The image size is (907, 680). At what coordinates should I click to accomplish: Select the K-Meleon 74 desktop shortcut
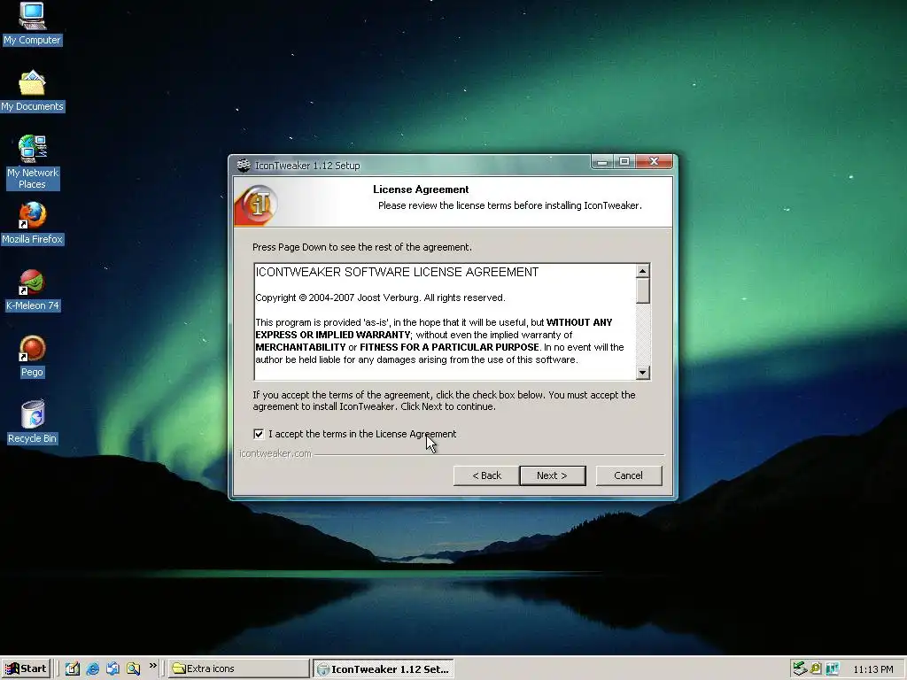[32, 290]
